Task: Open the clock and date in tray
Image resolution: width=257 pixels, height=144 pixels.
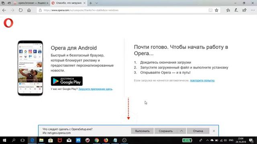Action: pos(241,140)
